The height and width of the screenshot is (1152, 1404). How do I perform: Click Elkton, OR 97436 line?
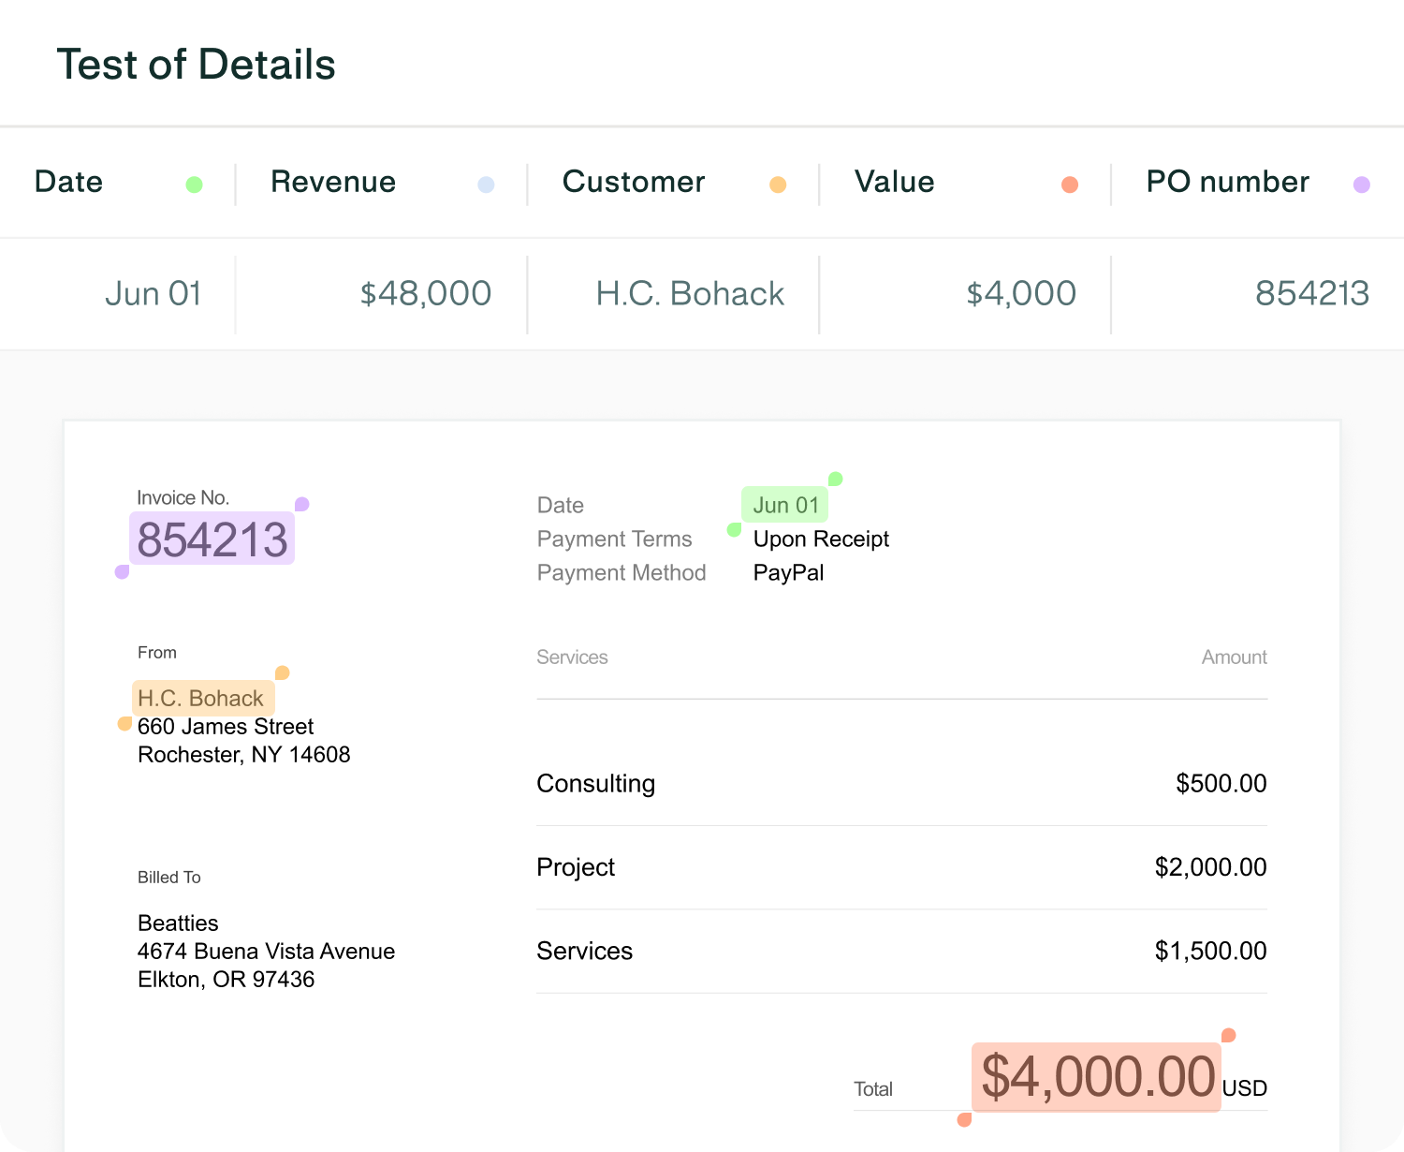[x=226, y=980]
